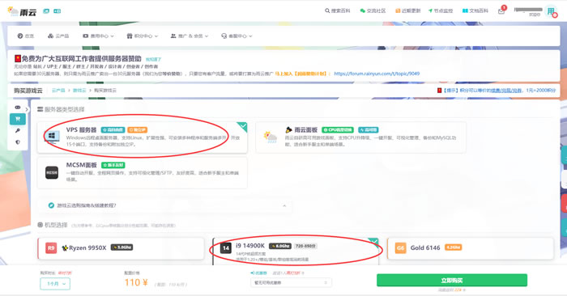This screenshot has width=567, height=296.
Task: Click the teal badge next to the CPU badge
Action: (368, 130)
